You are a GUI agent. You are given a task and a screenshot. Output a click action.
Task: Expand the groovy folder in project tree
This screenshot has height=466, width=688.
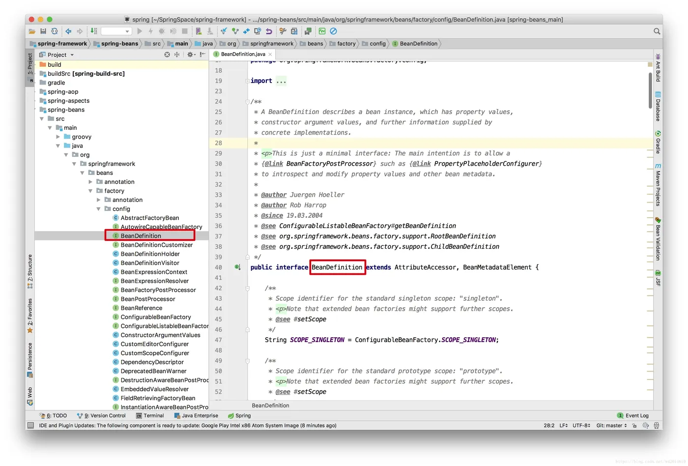pos(58,137)
